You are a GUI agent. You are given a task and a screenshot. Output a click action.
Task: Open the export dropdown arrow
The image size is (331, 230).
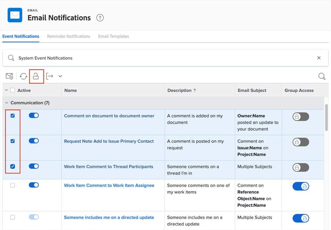[60, 77]
